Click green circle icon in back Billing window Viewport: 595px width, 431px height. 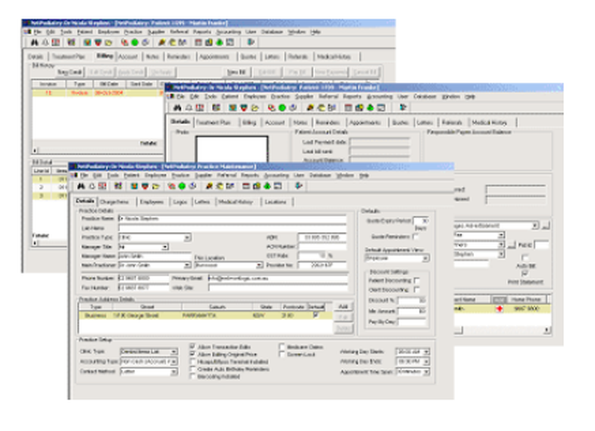click(134, 42)
